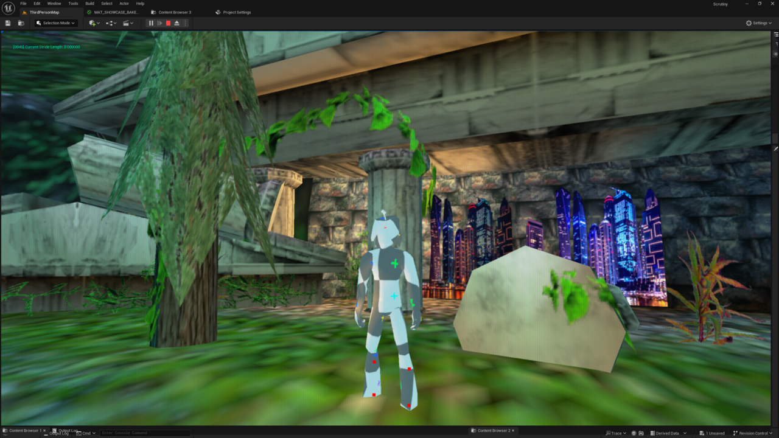Click the browse content icon beside save
Viewport: 779px width, 438px height.
21,23
